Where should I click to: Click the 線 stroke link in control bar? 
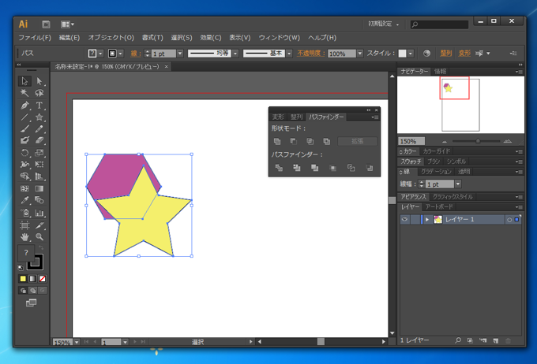136,54
